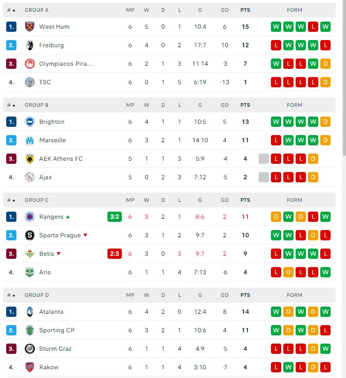Click the Brighton club badge

point(29,122)
